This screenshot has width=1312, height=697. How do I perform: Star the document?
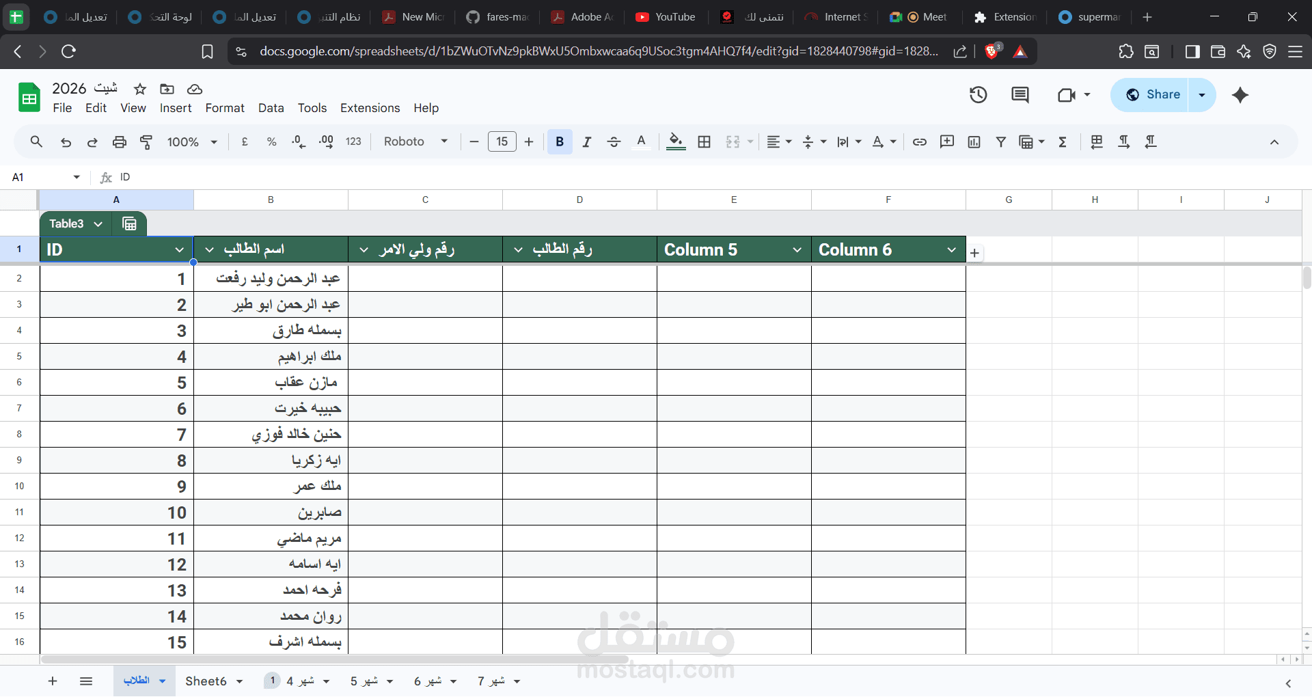(x=140, y=89)
